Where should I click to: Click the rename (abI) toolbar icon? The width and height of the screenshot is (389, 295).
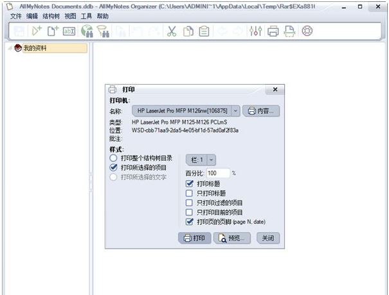[x=69, y=31]
